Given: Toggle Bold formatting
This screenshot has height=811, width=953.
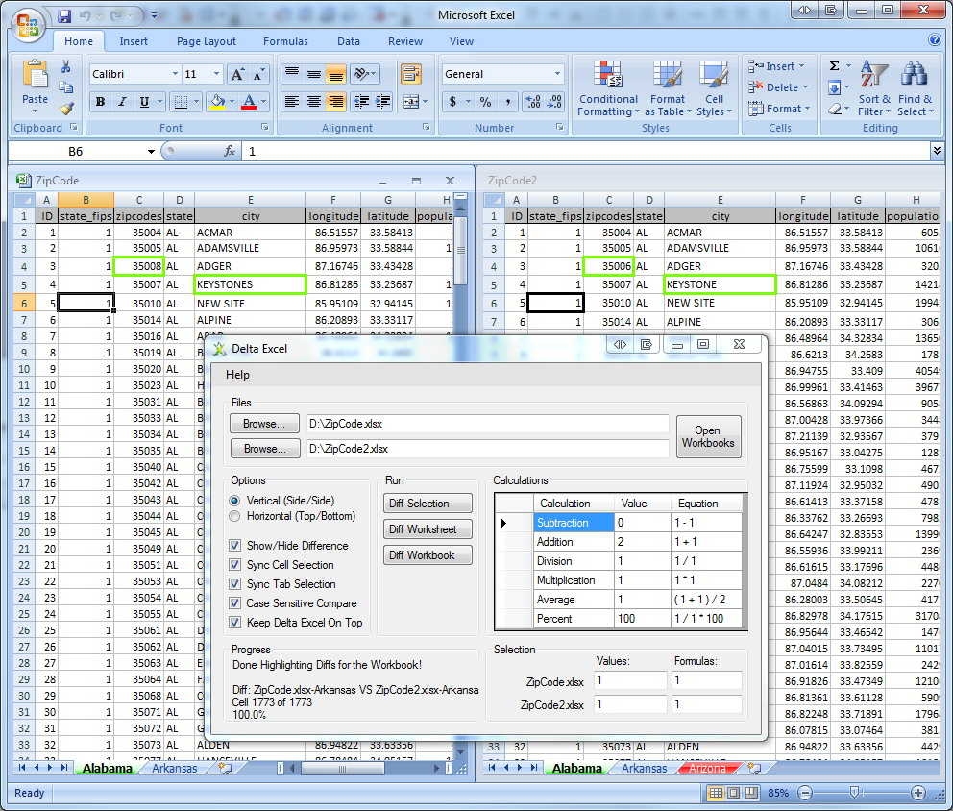Looking at the screenshot, I should click(100, 102).
